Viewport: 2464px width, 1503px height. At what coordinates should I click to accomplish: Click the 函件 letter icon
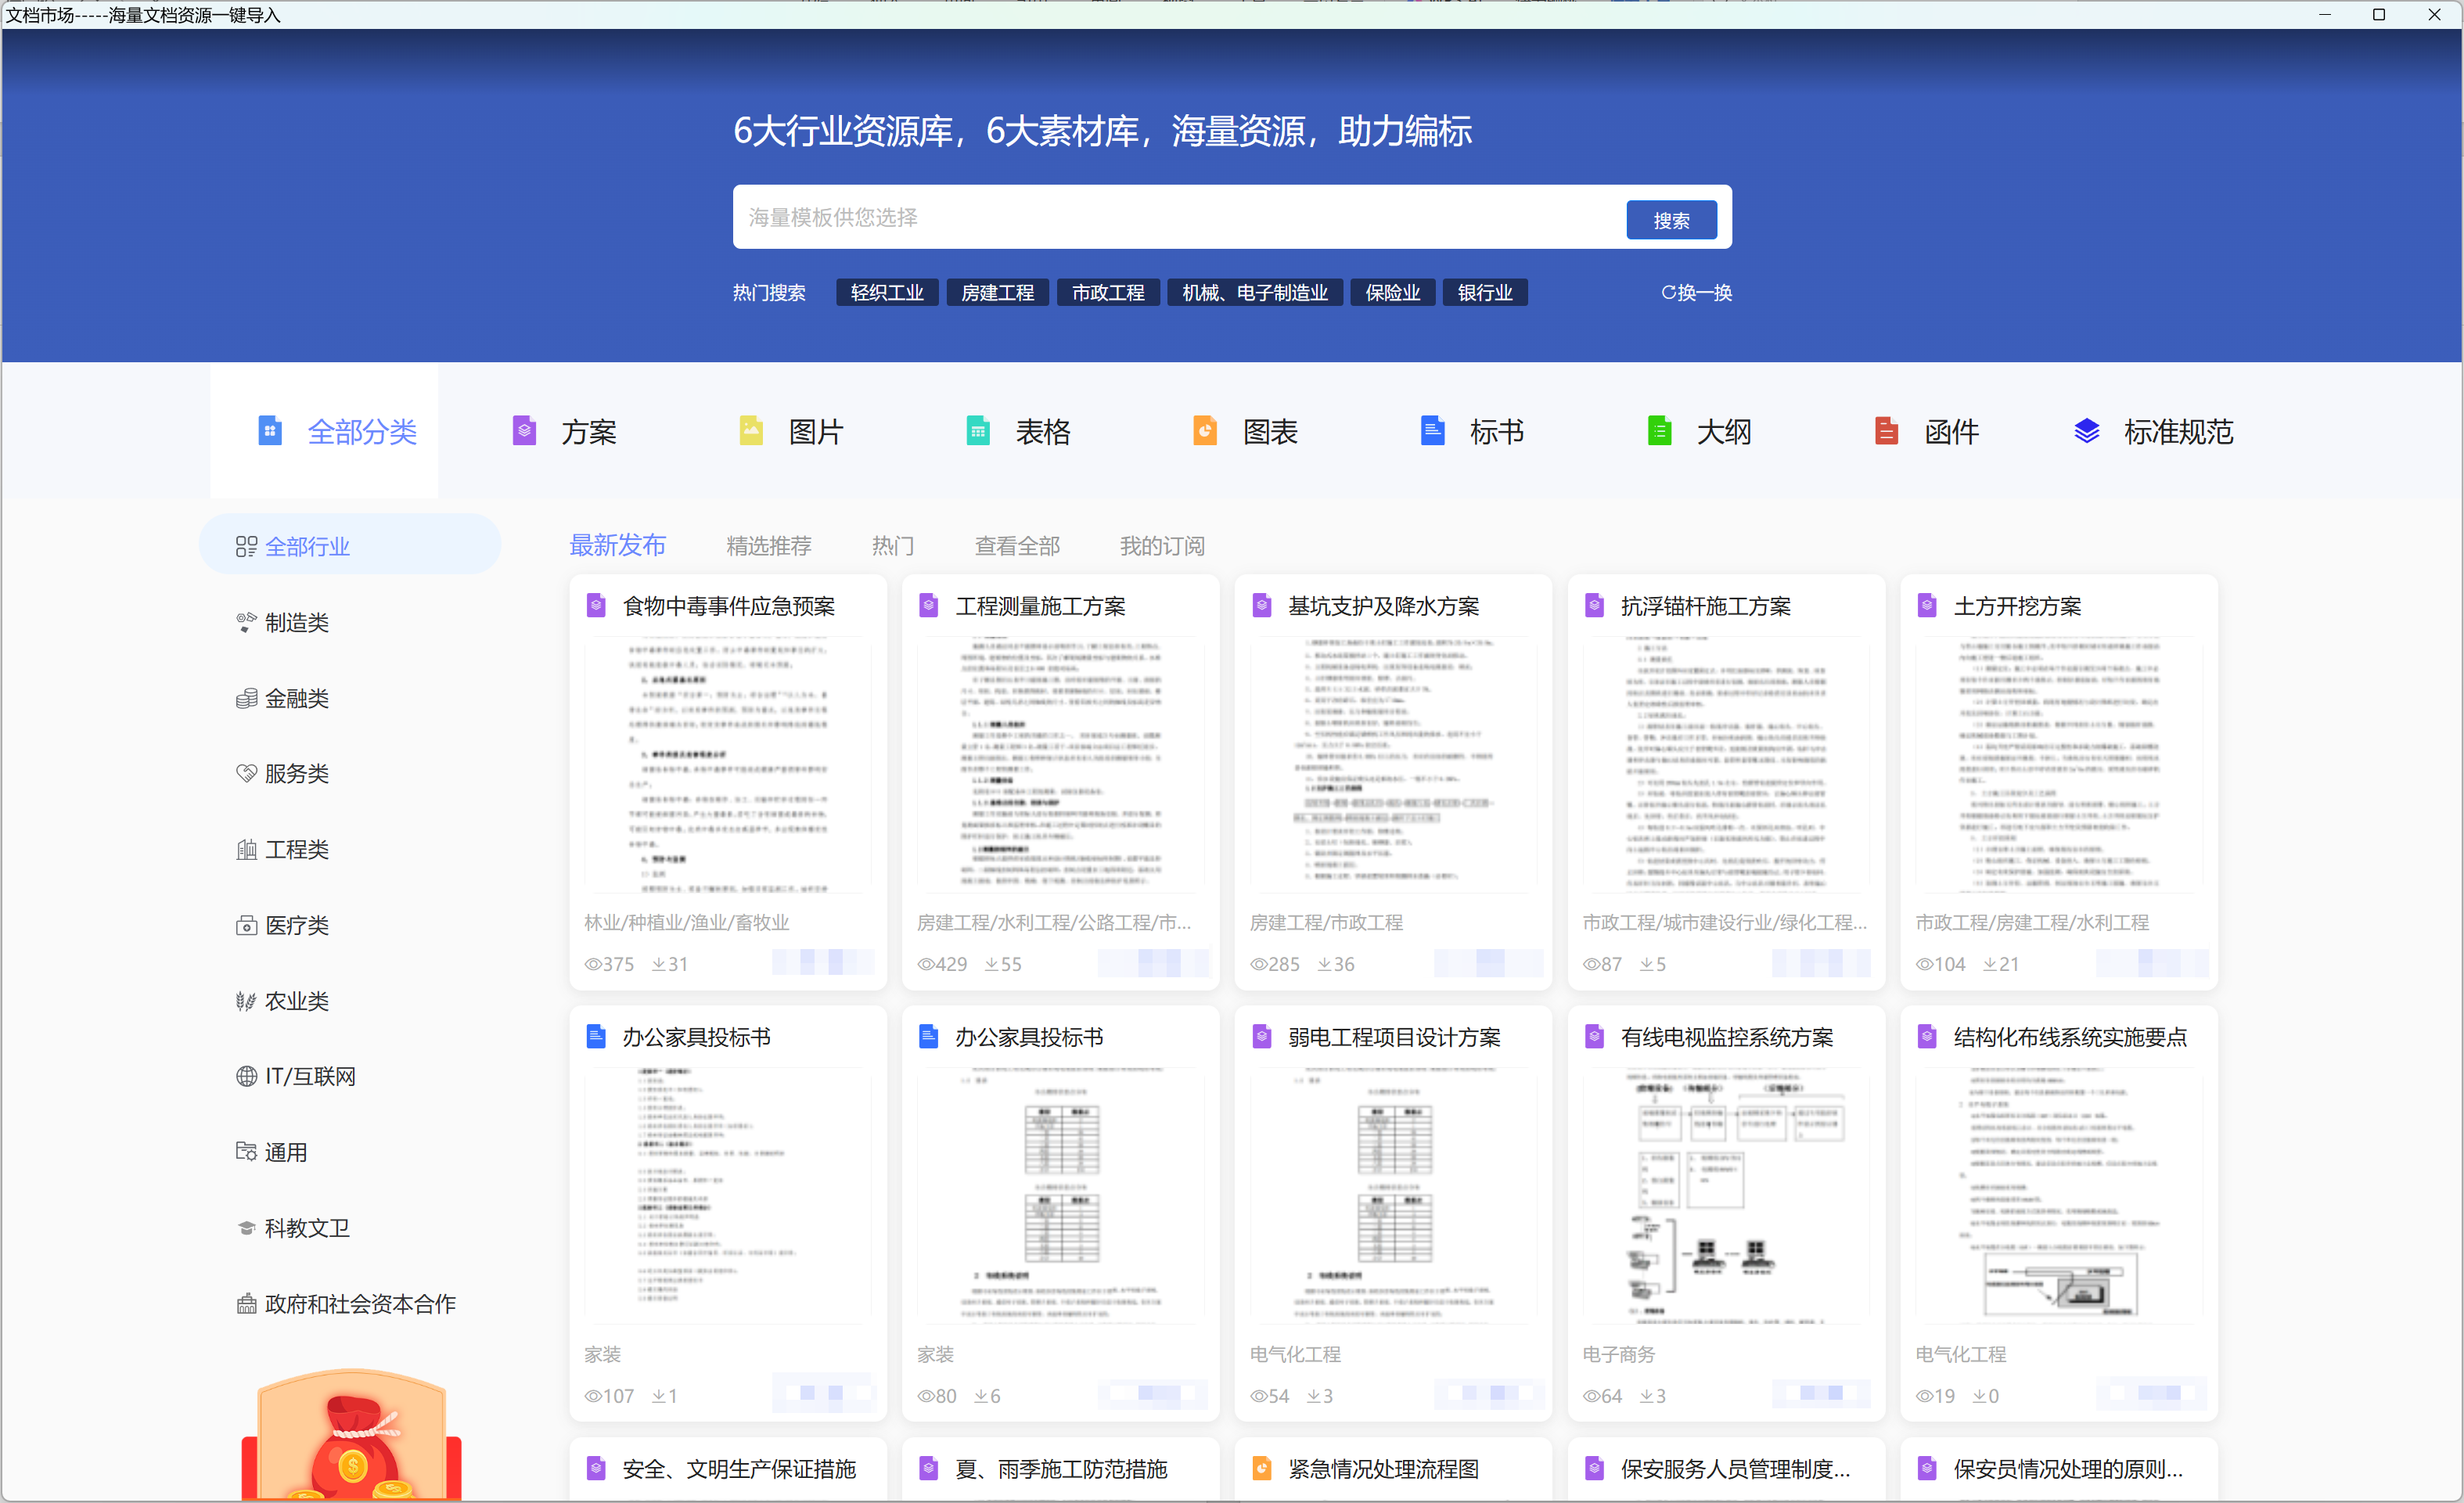(1886, 431)
